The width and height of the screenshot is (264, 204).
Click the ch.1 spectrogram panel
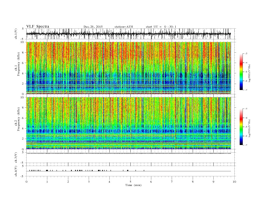coord(129,68)
